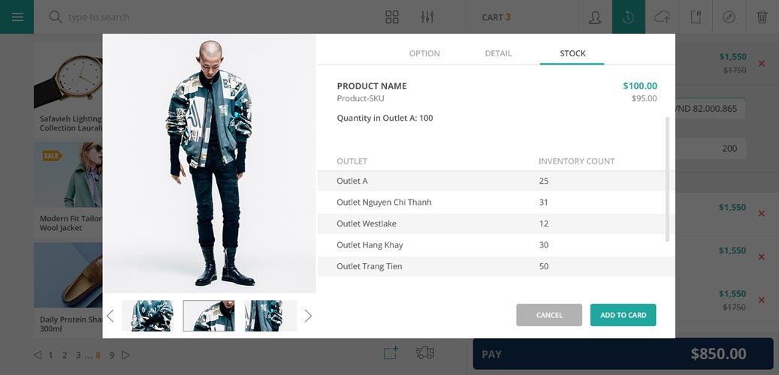This screenshot has height=375, width=779.
Task: Click the cloud upload icon
Action: pos(662,16)
